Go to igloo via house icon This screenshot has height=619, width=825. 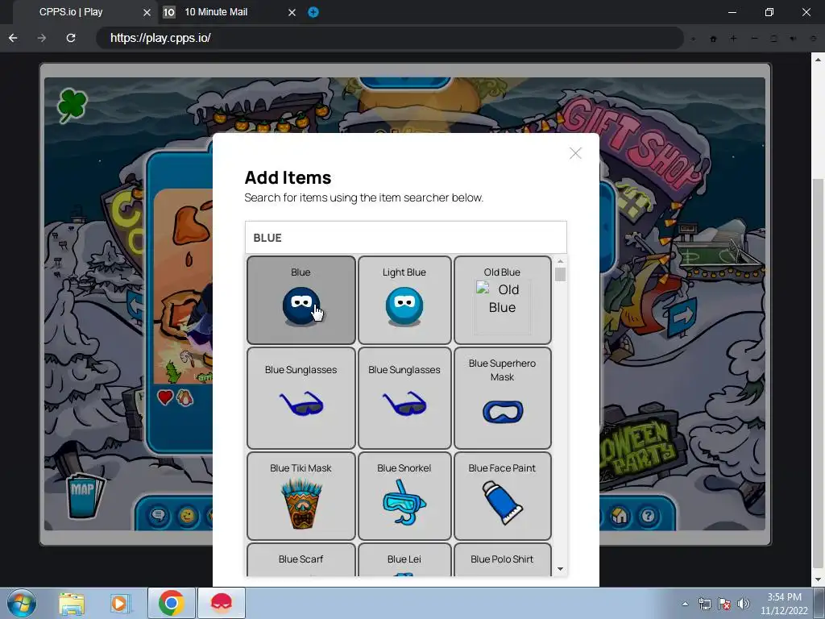(620, 515)
